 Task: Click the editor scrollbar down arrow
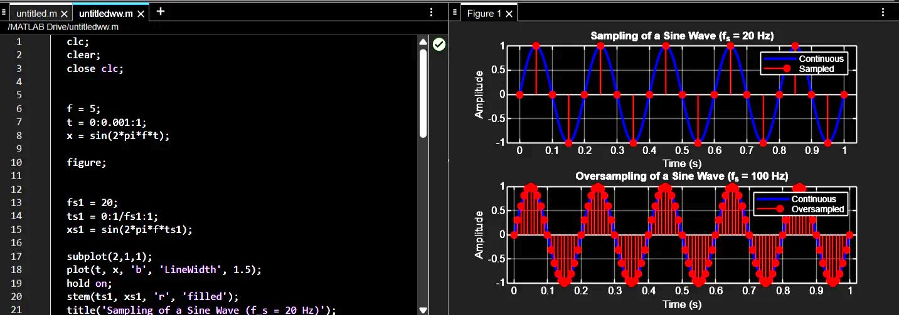click(x=423, y=309)
